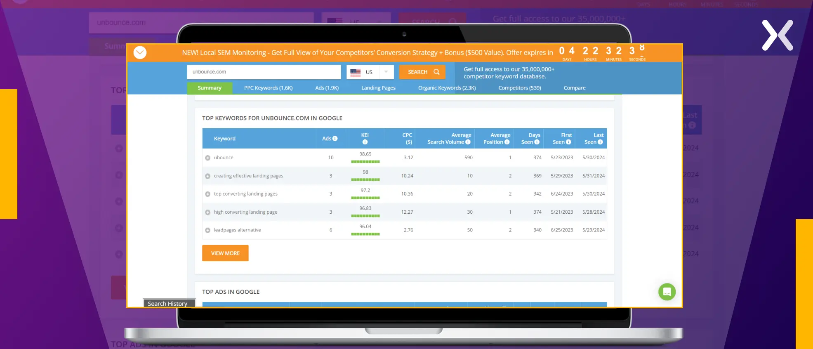Click the search magnifier icon

436,72
